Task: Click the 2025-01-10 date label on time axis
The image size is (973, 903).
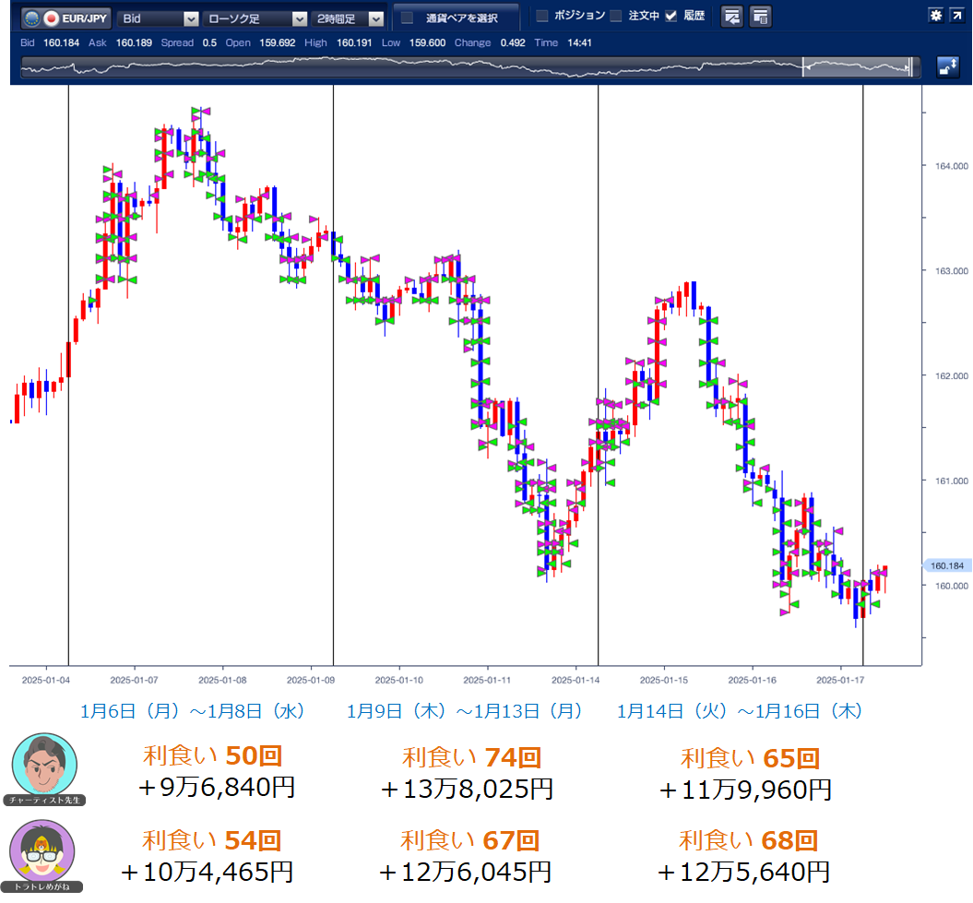Action: click(x=399, y=681)
